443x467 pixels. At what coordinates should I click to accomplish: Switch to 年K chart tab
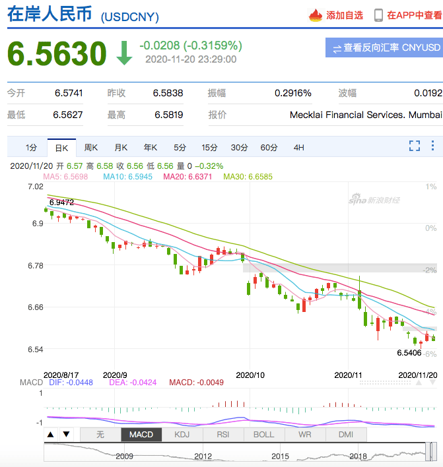pos(151,148)
